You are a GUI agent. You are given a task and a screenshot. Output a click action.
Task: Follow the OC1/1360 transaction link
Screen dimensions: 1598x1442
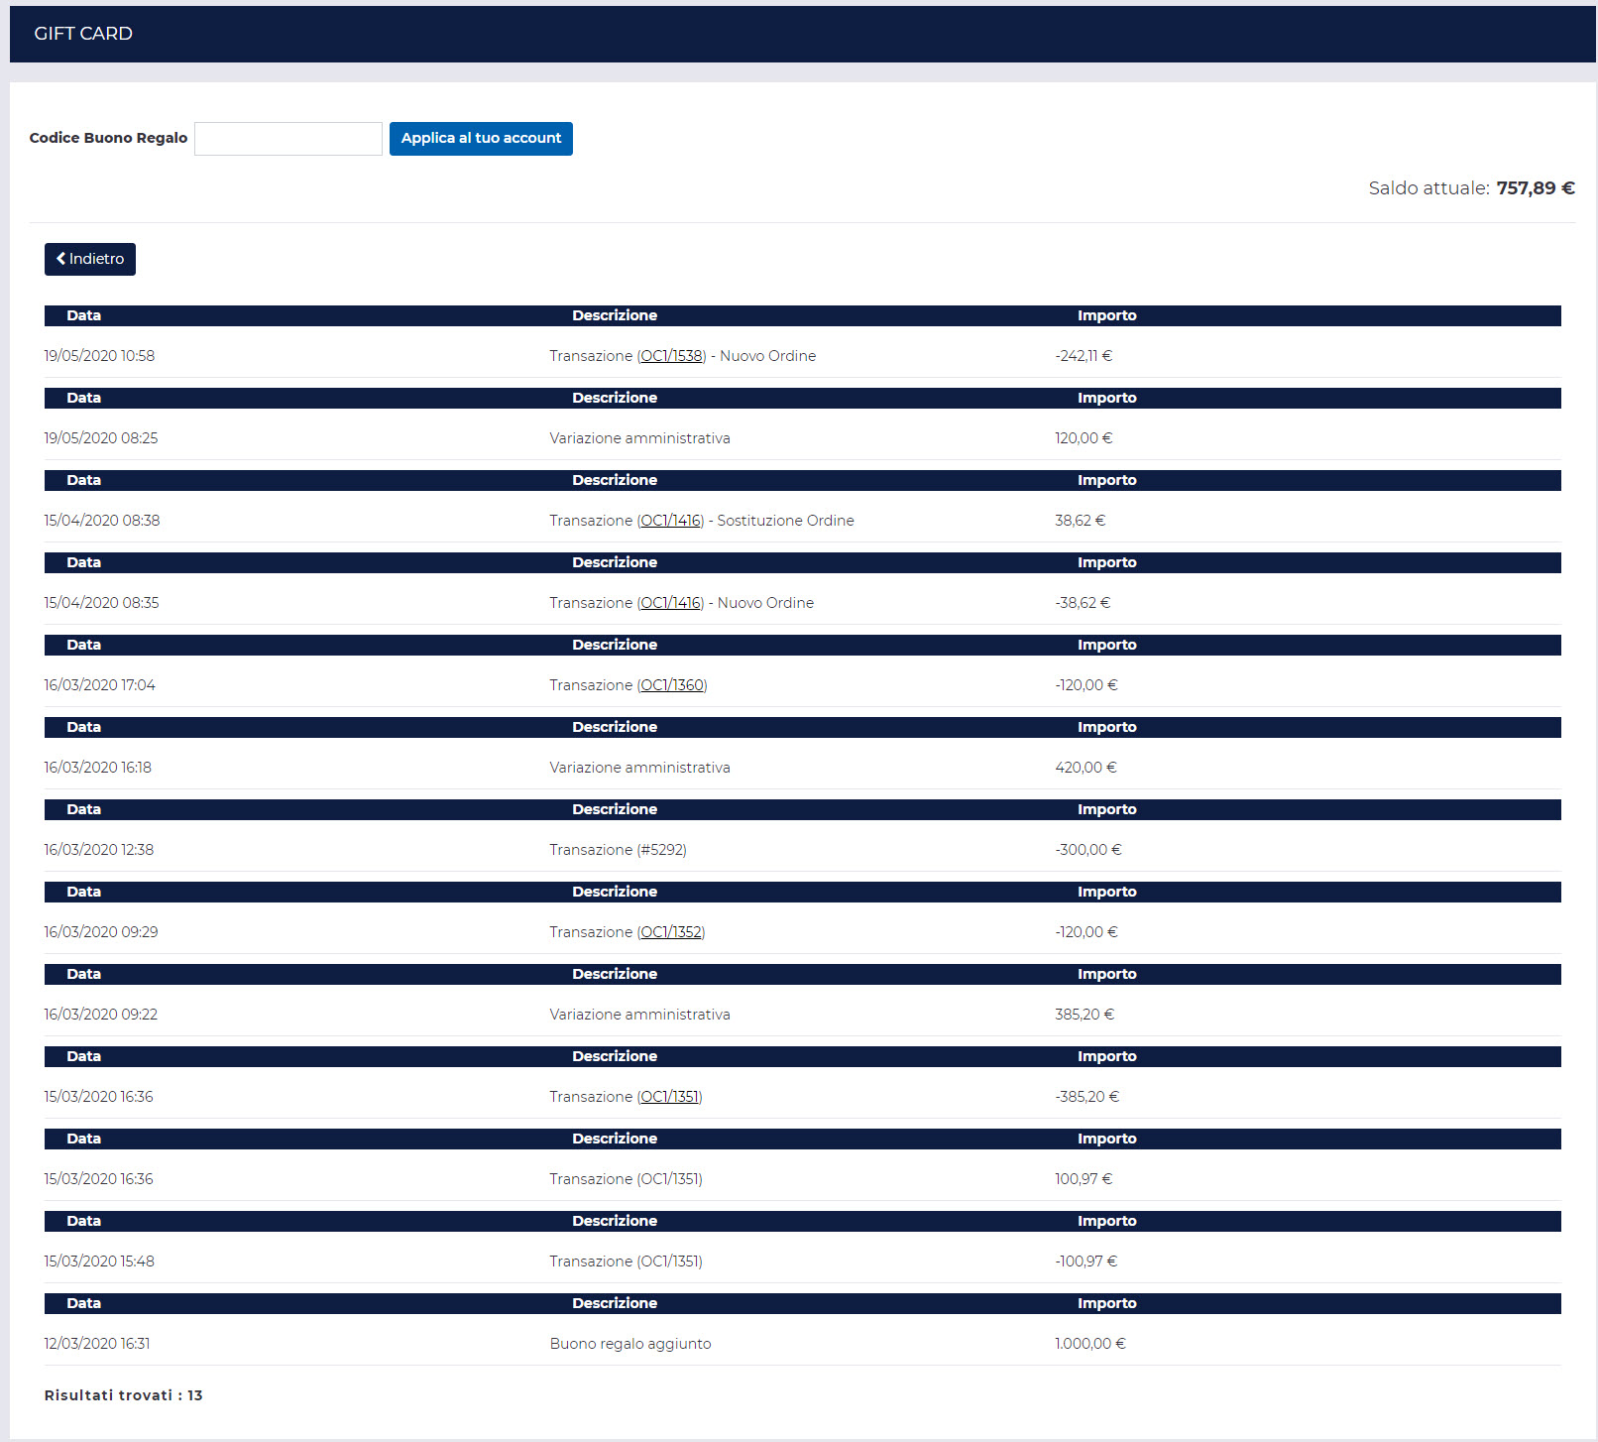672,685
